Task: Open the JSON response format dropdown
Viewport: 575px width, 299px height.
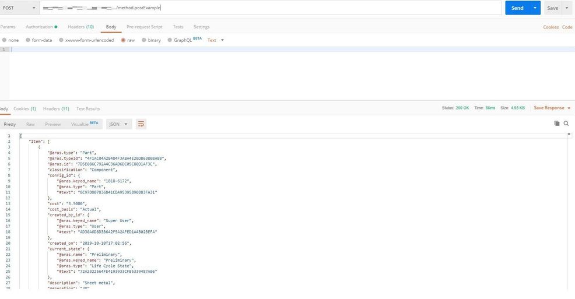Action: pos(118,124)
